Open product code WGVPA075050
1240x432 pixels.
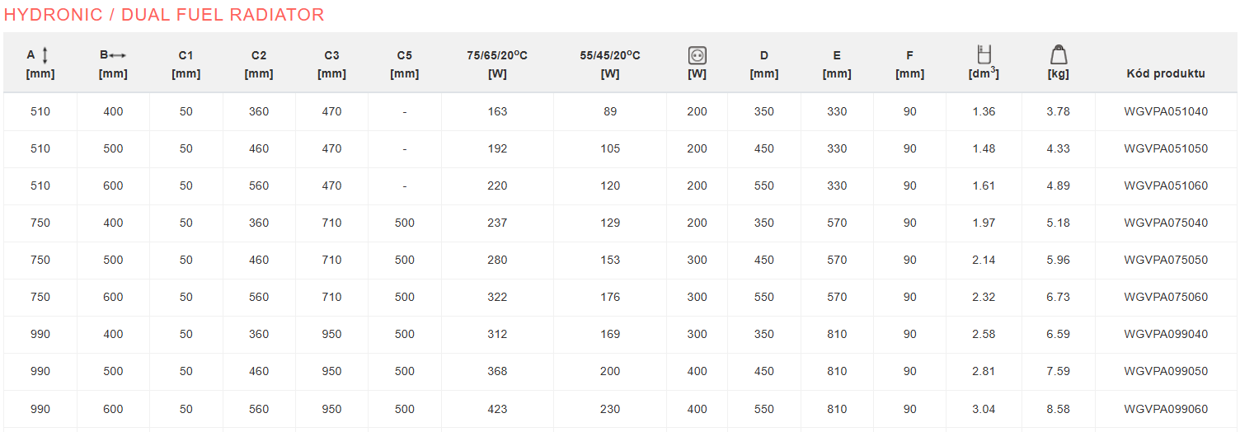click(x=1166, y=260)
